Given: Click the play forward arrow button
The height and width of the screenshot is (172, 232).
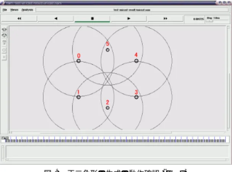Looking at the screenshot, I should (129, 18).
